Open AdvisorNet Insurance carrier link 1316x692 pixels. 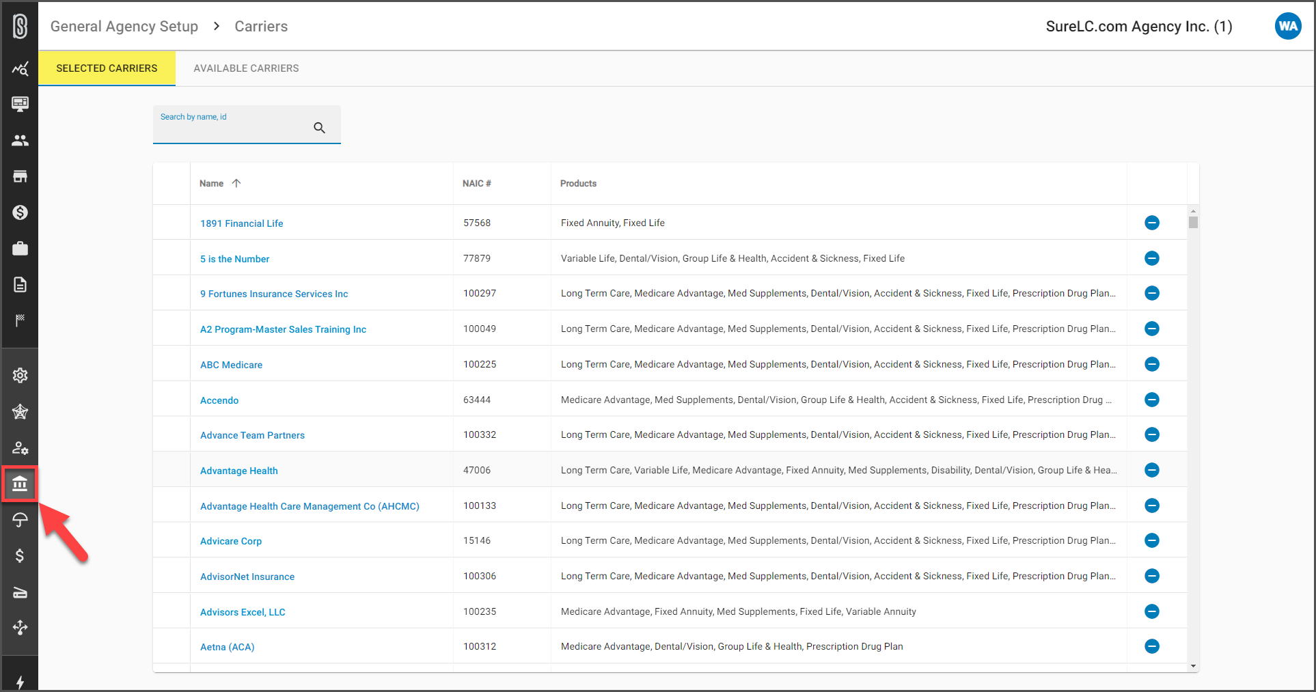click(x=247, y=577)
